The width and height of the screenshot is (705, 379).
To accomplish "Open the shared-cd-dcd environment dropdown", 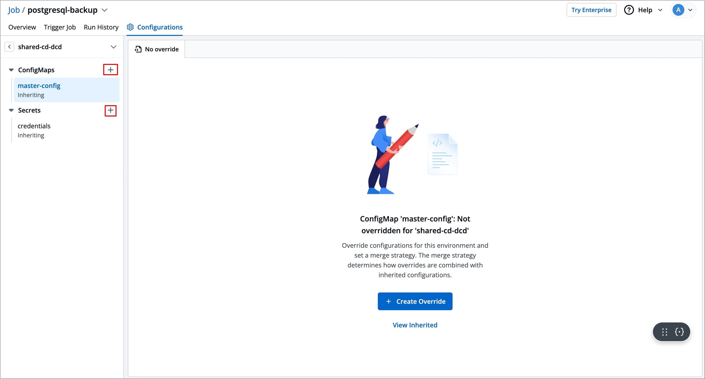I will 113,47.
